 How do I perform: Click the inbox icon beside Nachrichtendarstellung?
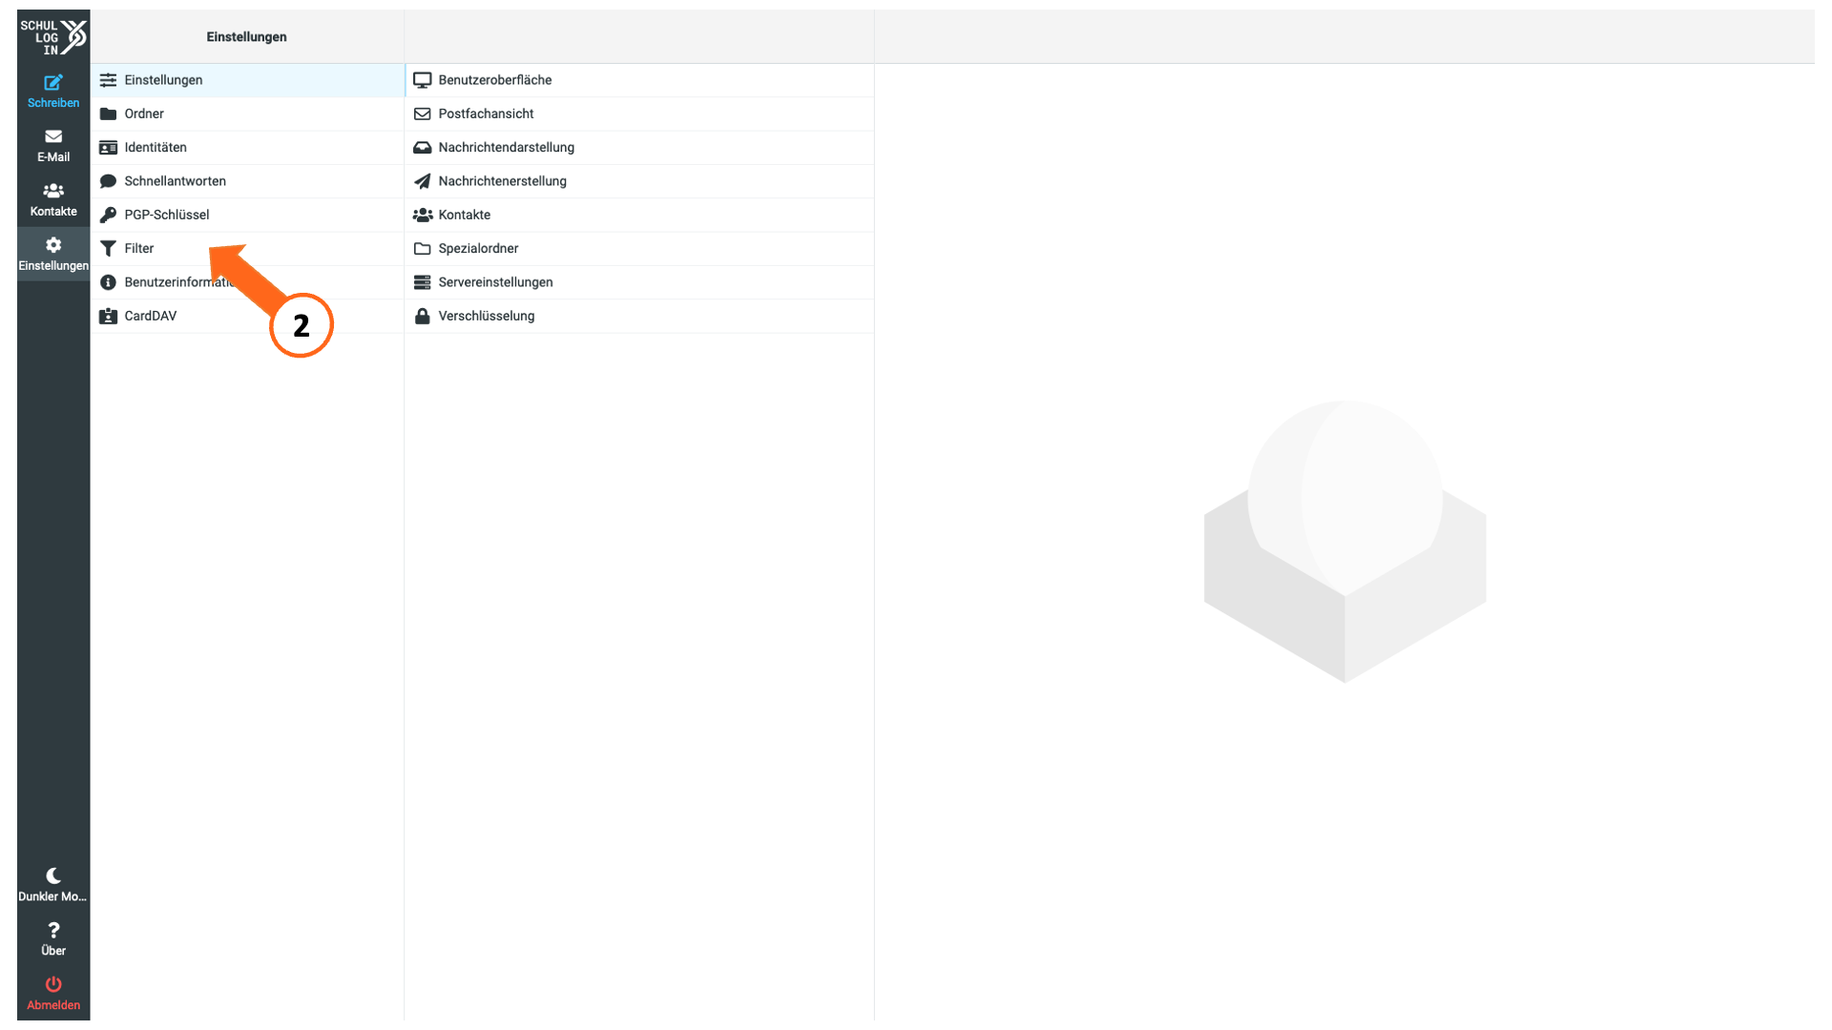point(423,148)
